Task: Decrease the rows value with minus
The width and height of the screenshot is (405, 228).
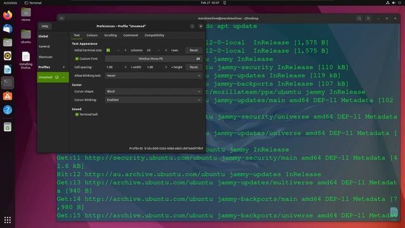Action: coord(159,50)
